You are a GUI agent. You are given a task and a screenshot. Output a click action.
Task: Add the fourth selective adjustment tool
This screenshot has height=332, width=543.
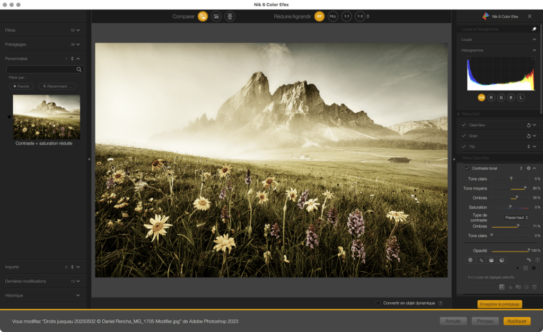coord(502,260)
